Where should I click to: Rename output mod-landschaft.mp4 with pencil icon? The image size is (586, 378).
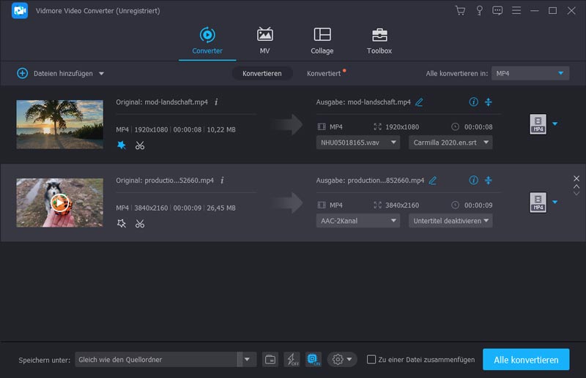(419, 102)
